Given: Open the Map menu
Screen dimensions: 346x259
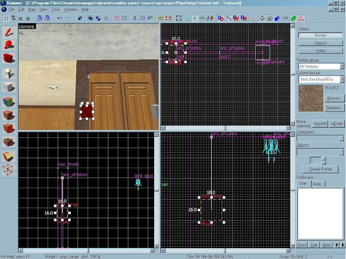Looking at the screenshot, I should click(31, 10).
